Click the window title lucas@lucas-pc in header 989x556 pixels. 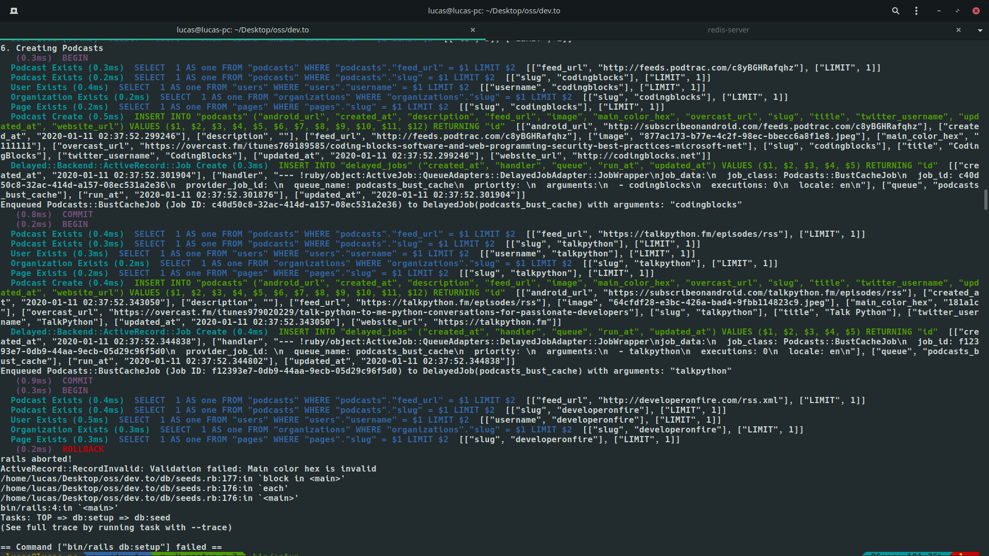(493, 11)
